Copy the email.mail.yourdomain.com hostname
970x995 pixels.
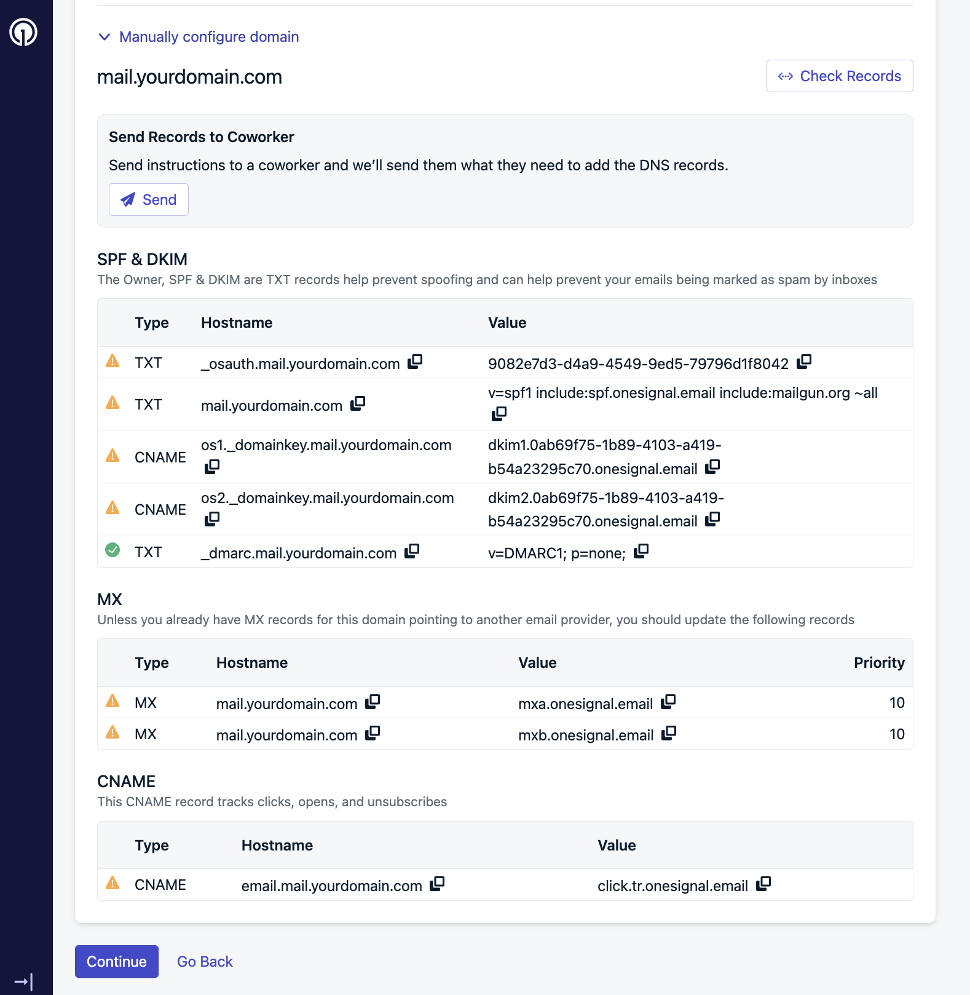(x=437, y=884)
